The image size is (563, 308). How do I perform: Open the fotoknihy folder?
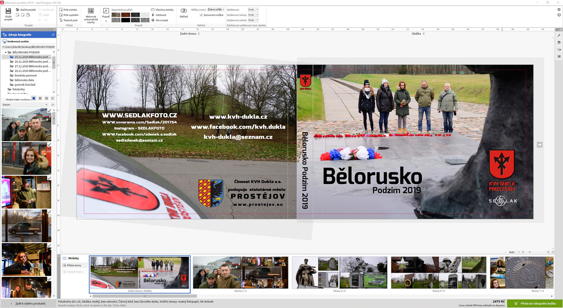(x=16, y=89)
